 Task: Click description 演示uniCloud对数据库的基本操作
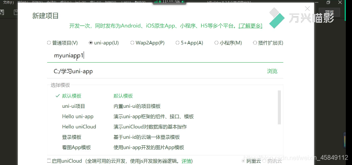[x=150, y=127]
